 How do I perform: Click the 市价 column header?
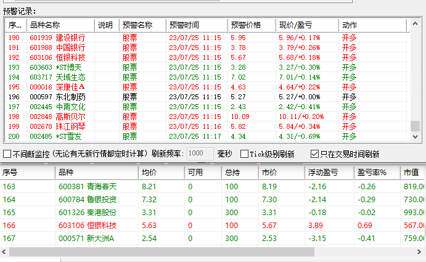282,173
